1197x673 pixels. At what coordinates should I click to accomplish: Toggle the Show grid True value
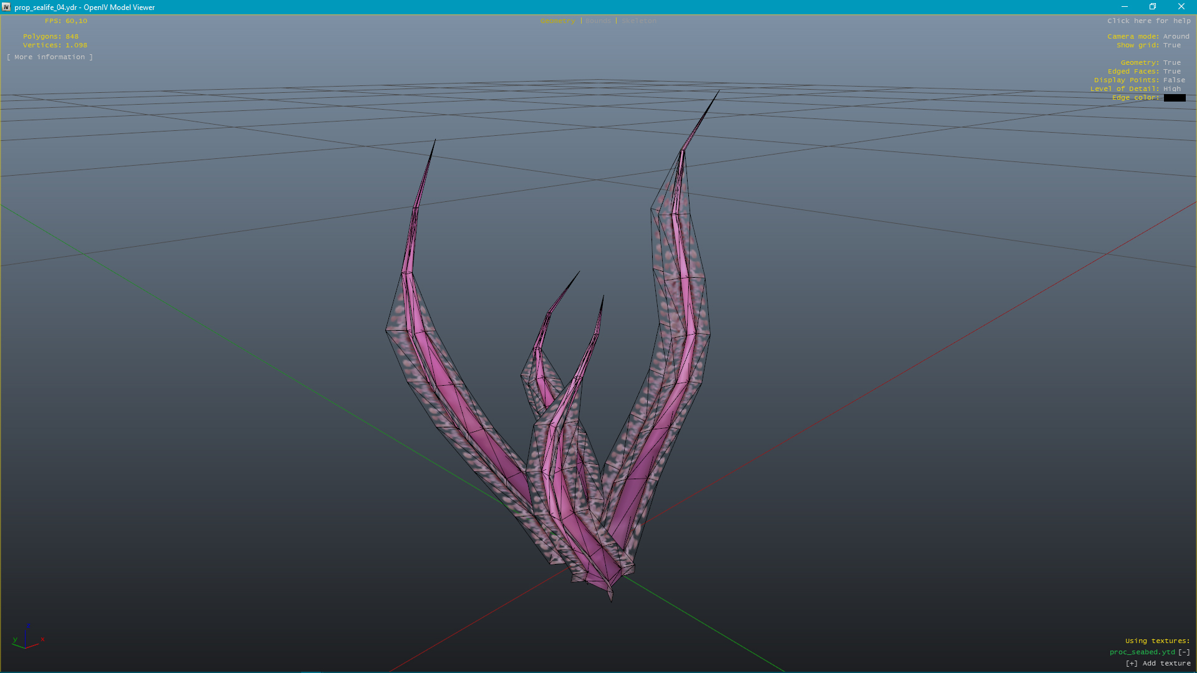[1171, 45]
